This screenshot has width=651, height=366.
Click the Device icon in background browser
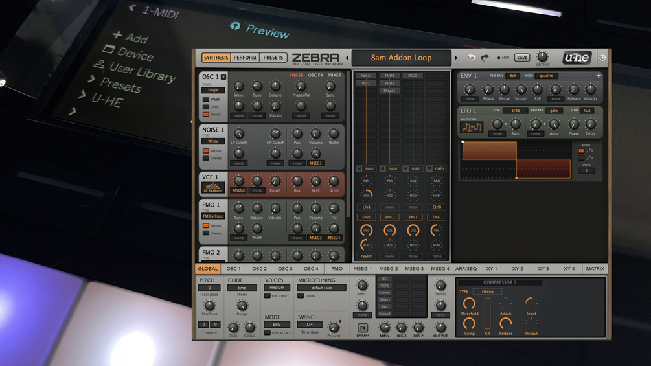[x=109, y=49]
